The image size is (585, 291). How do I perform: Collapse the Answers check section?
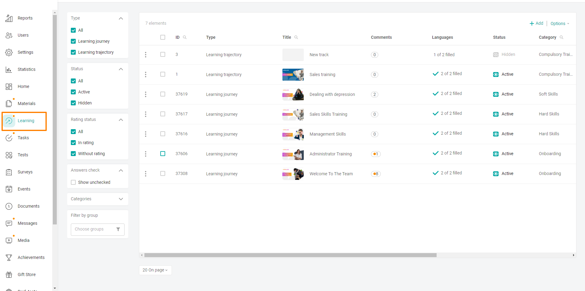(x=121, y=170)
